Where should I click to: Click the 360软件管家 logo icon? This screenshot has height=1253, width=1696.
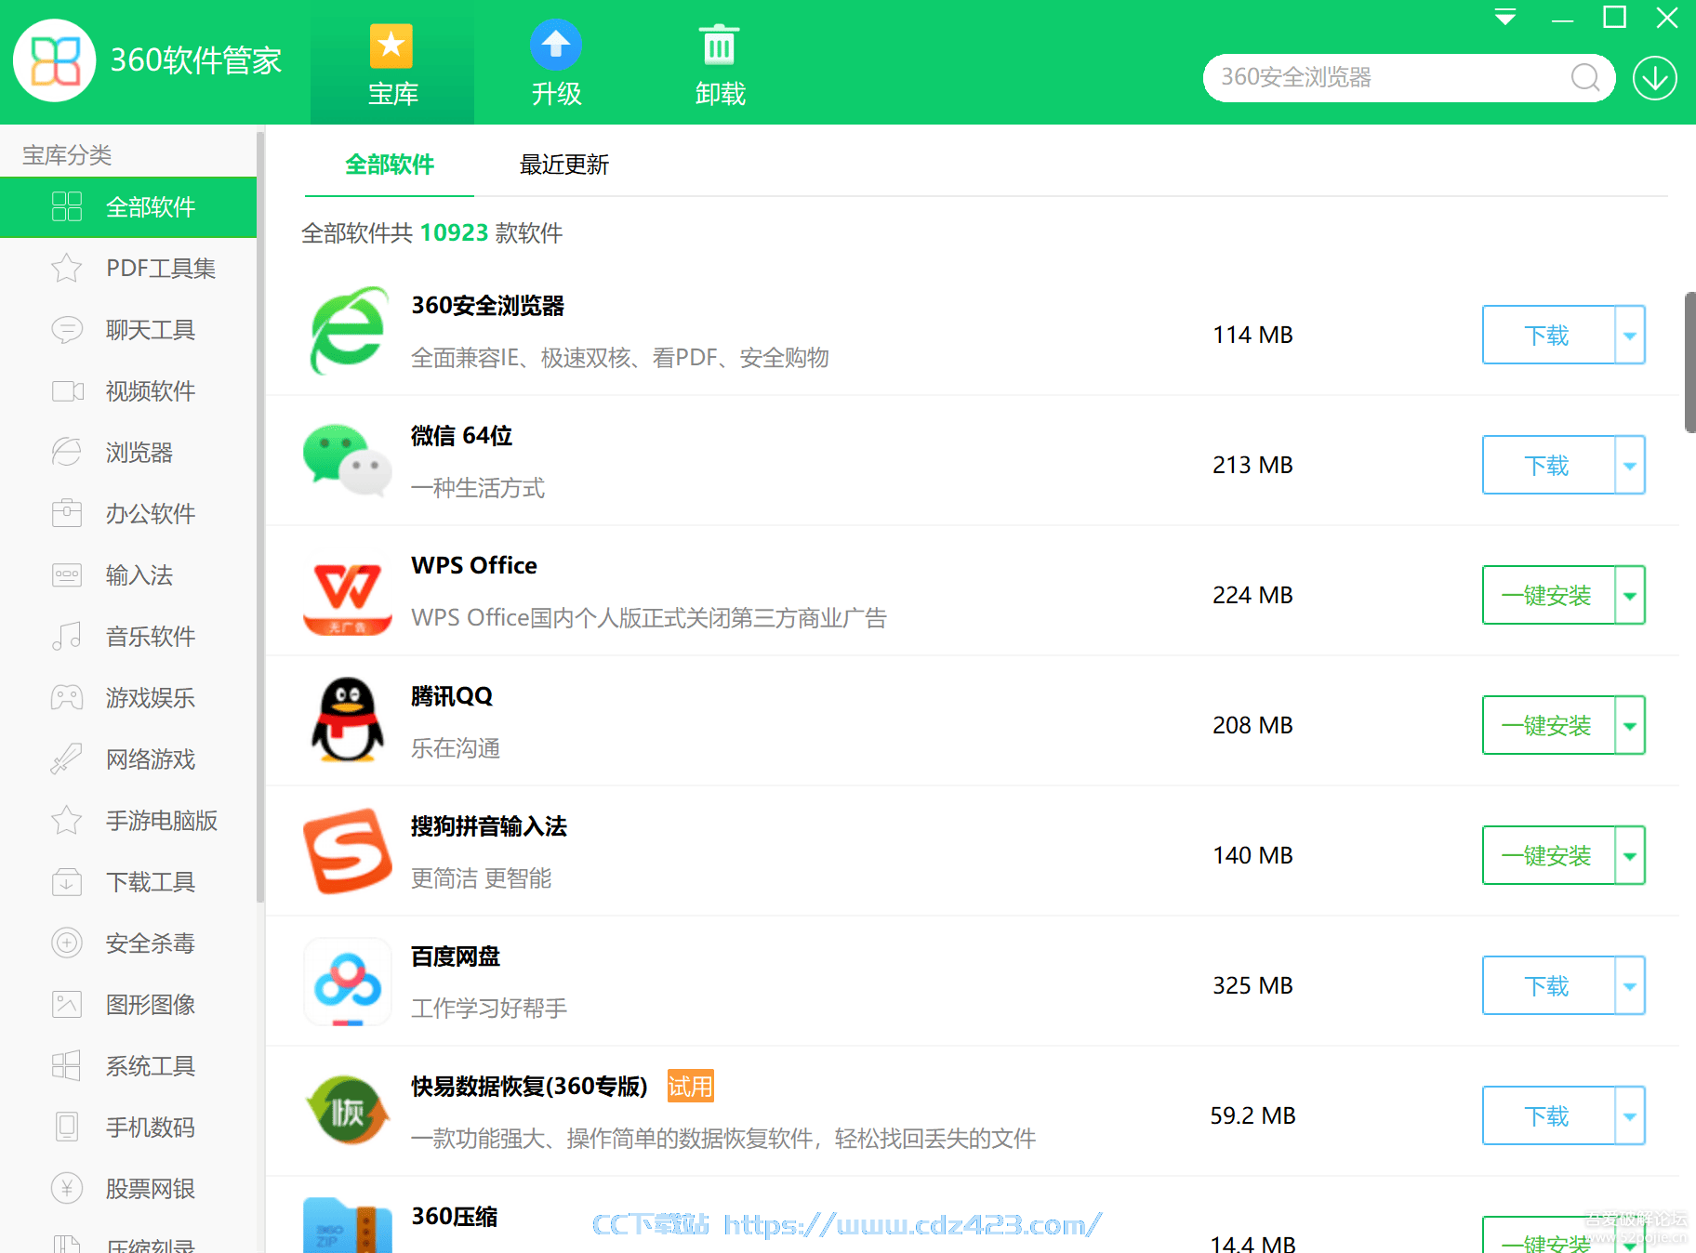(55, 60)
